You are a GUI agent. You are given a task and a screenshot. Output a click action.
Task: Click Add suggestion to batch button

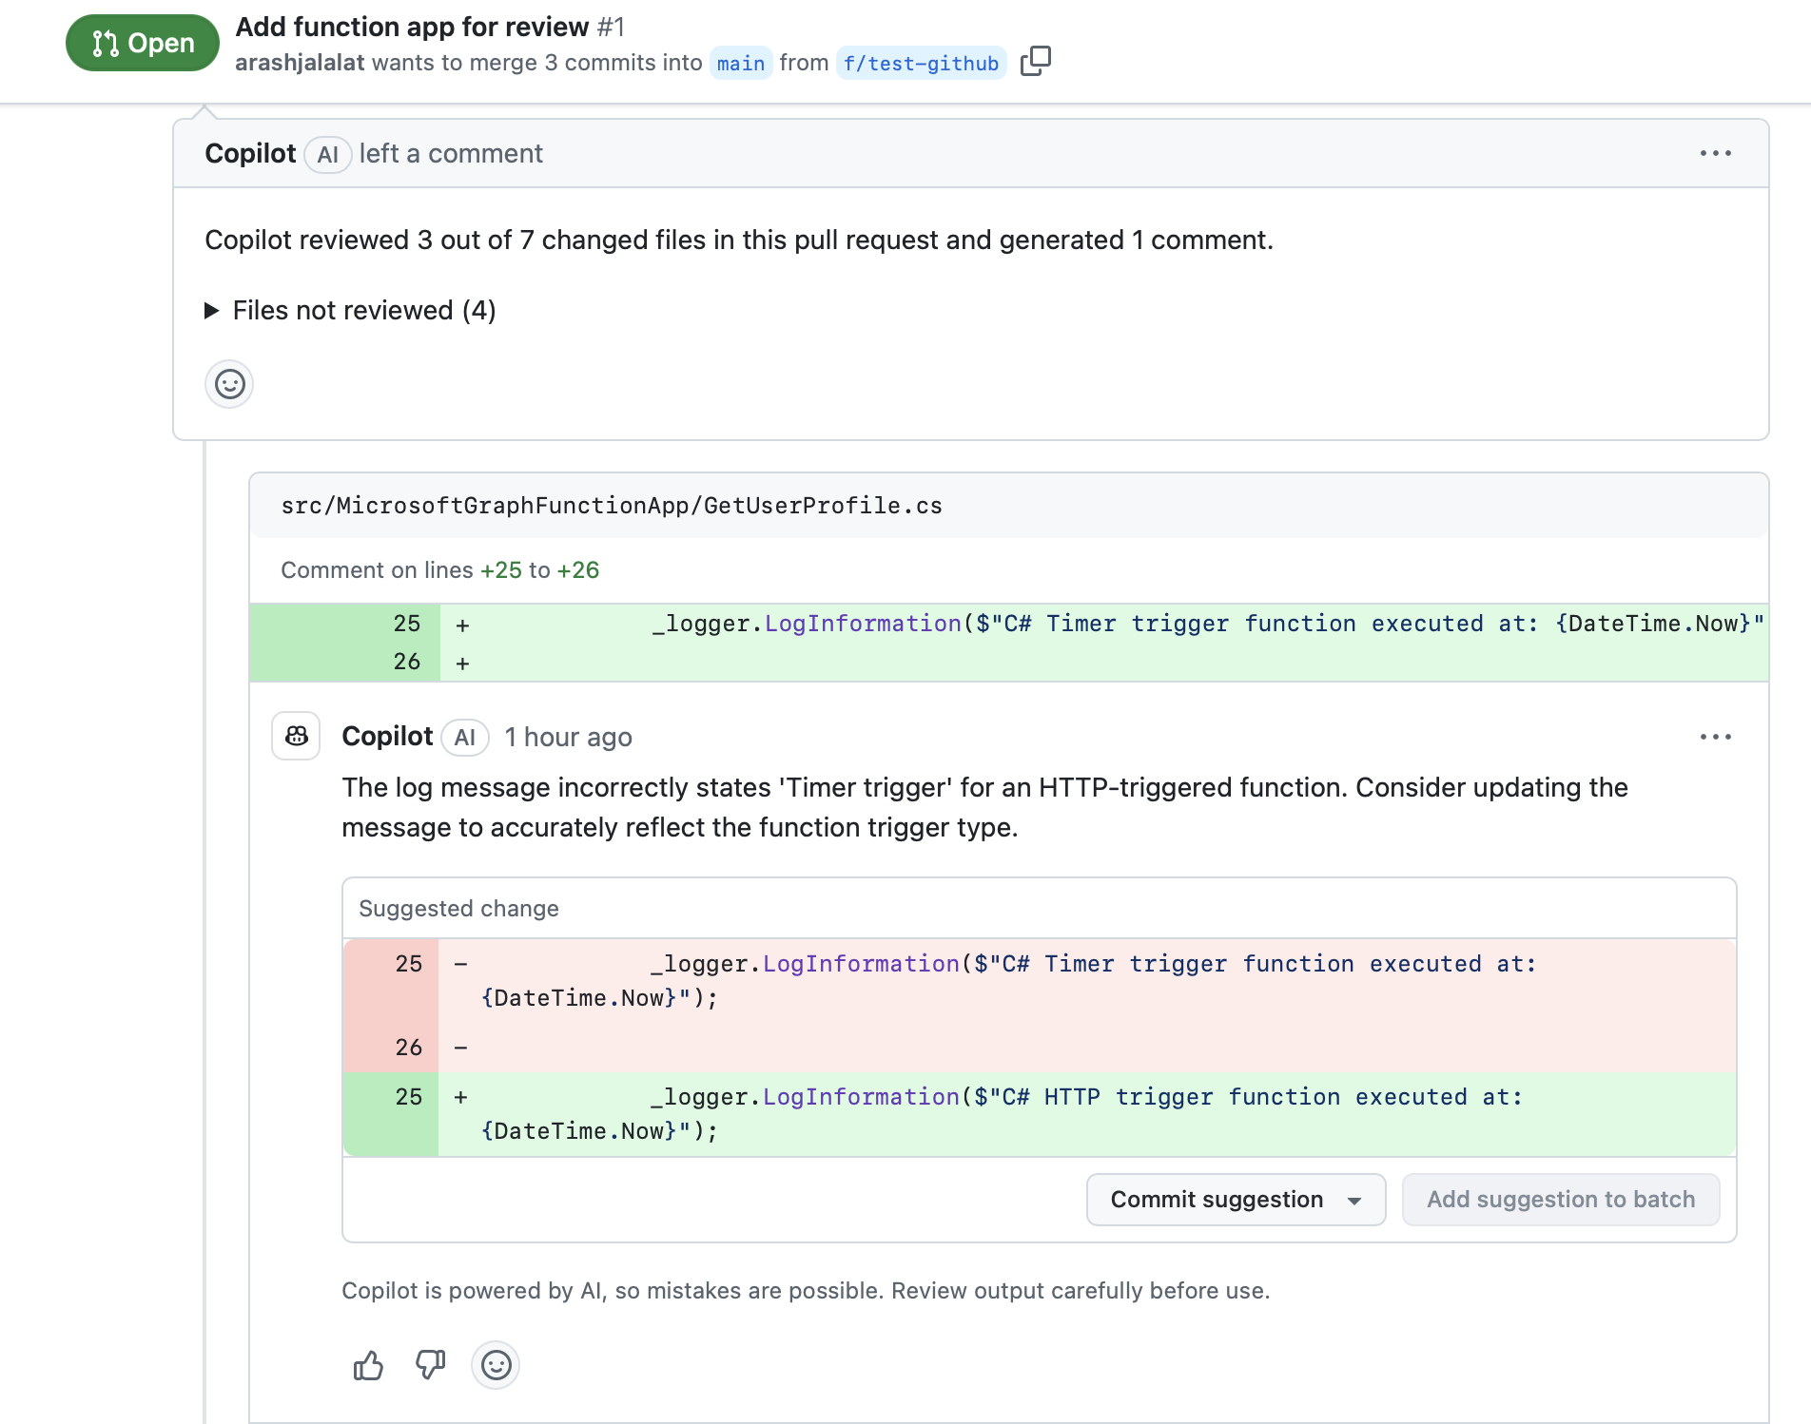coord(1560,1200)
